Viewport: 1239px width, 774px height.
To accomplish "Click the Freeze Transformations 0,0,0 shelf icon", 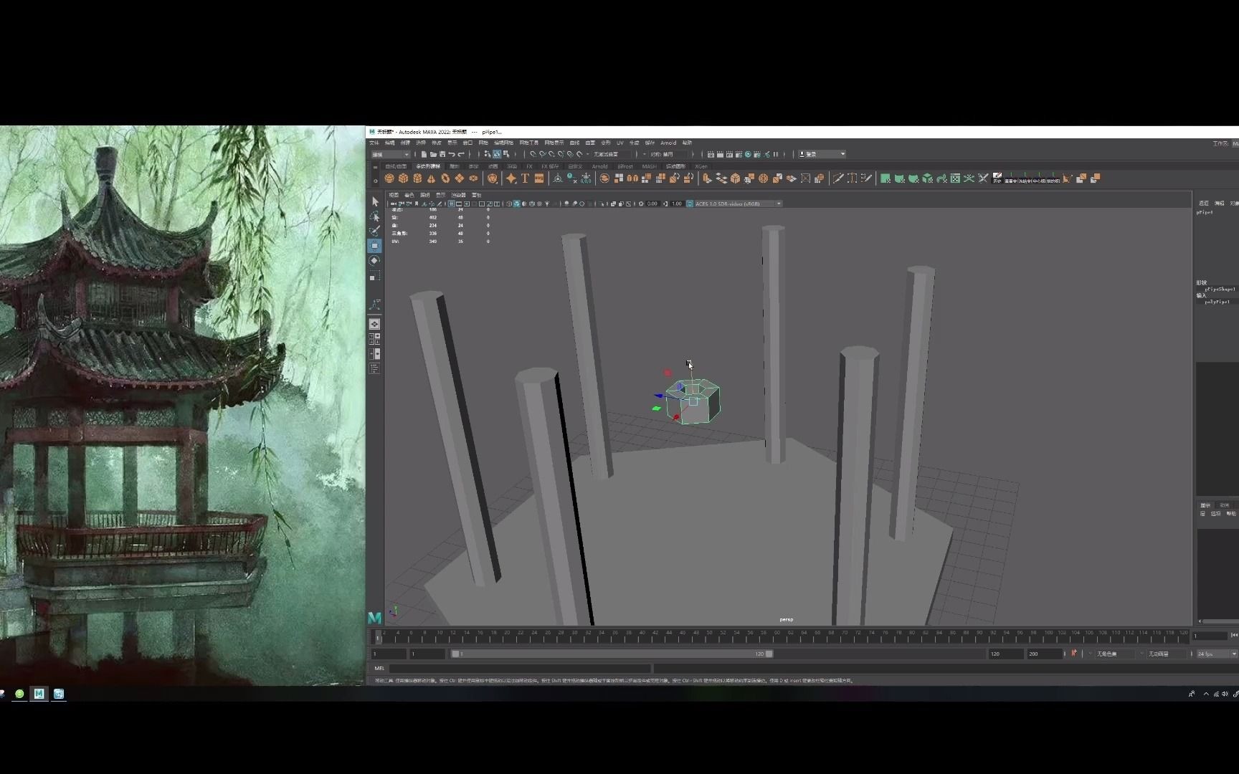I will [586, 178].
